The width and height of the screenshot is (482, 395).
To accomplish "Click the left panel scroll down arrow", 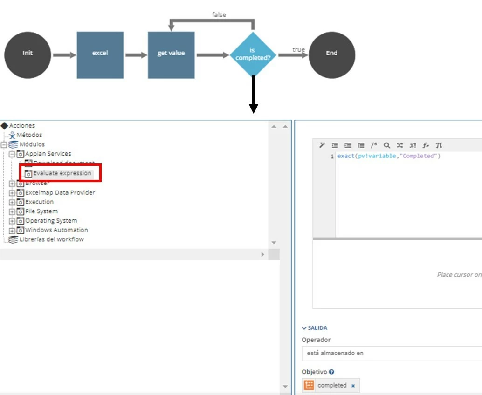I will click(x=285, y=387).
